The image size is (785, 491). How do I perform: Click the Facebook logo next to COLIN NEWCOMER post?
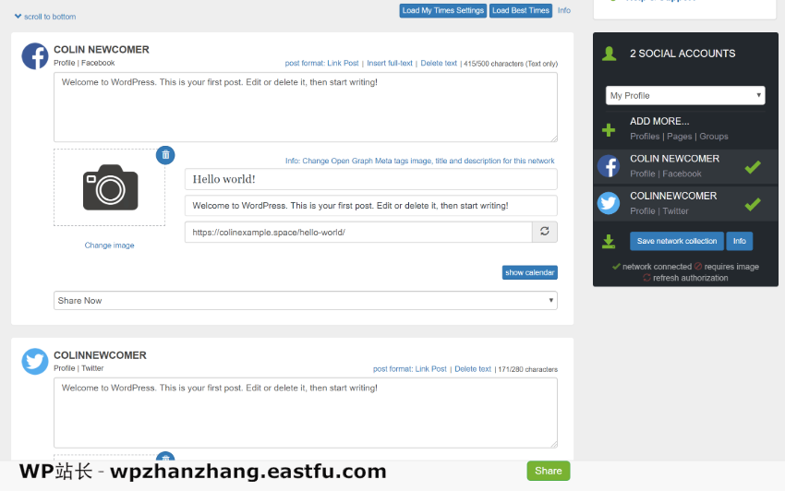pos(35,56)
